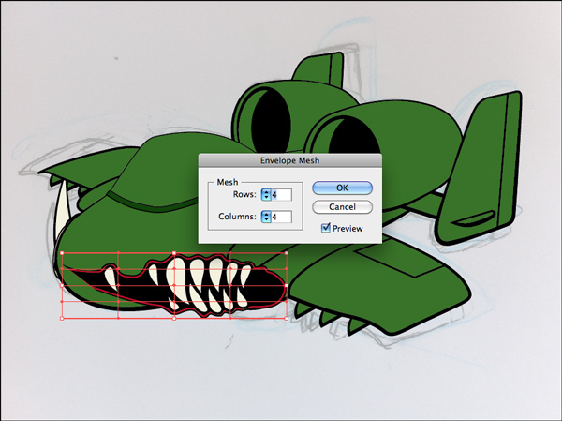Click the Rows stepper arrows
Viewport: 562px width, 421px height.
tap(266, 195)
